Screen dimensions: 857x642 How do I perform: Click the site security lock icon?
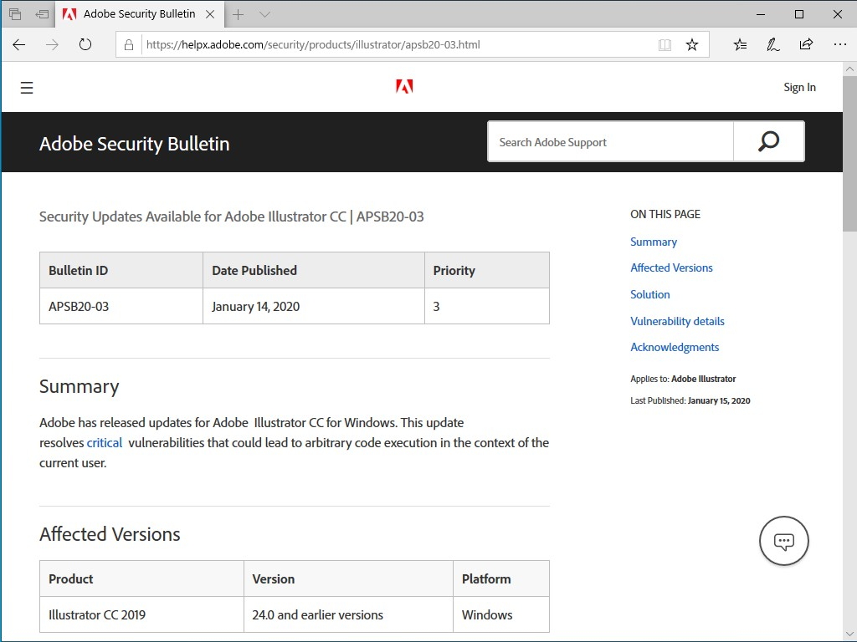(128, 45)
